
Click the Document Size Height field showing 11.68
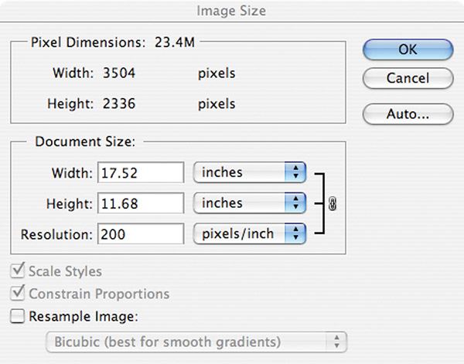tap(141, 203)
